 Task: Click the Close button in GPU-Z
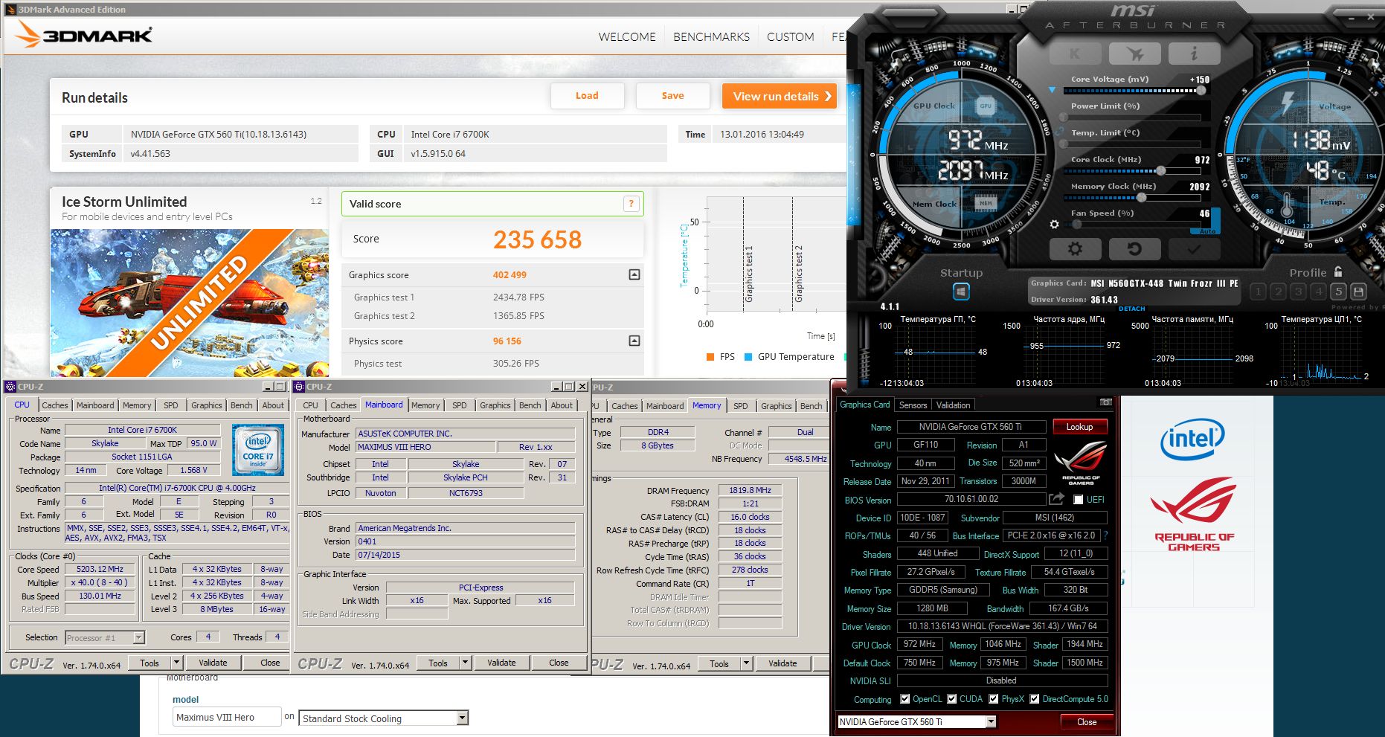1087,722
